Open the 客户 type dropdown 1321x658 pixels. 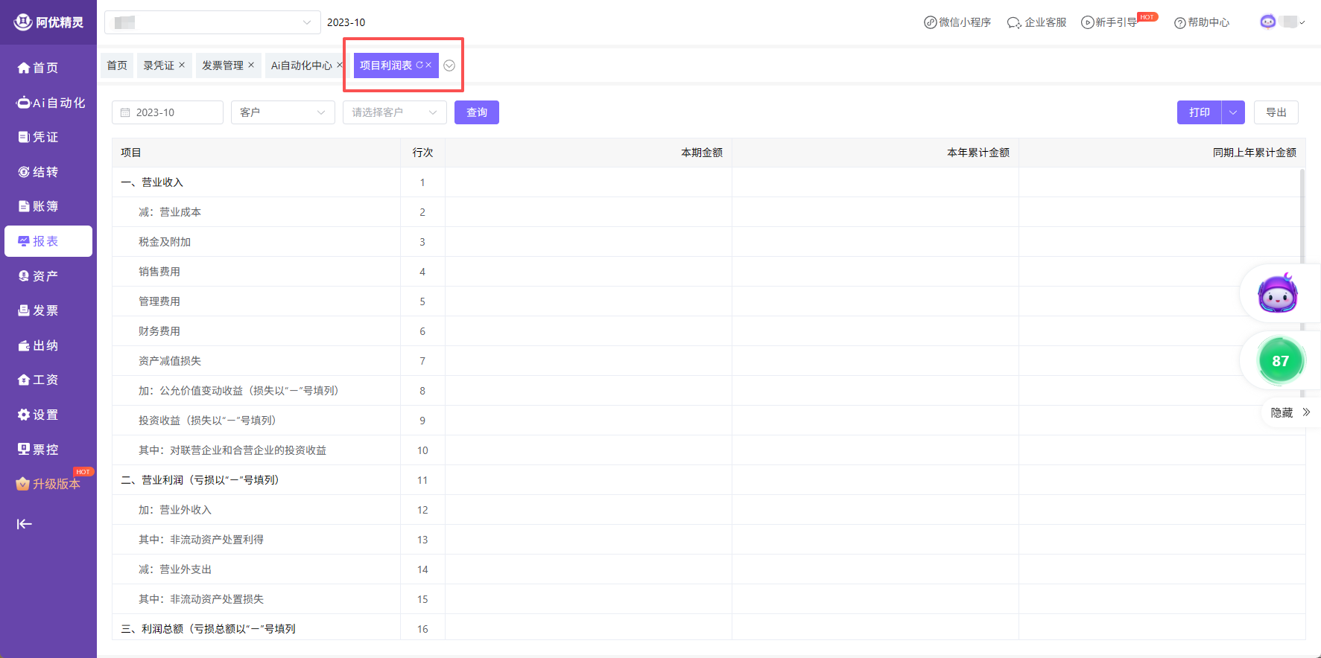[x=282, y=112]
